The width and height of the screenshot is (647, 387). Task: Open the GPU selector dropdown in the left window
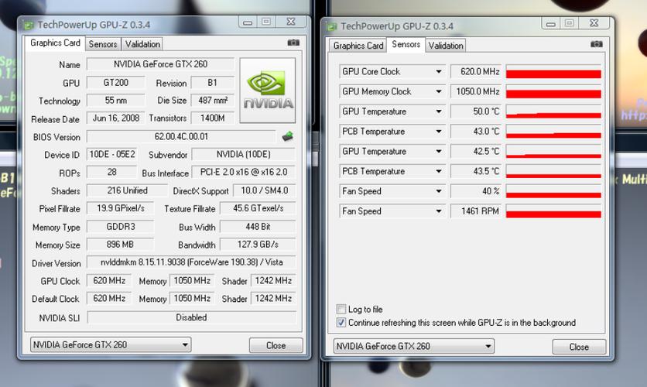tap(185, 345)
